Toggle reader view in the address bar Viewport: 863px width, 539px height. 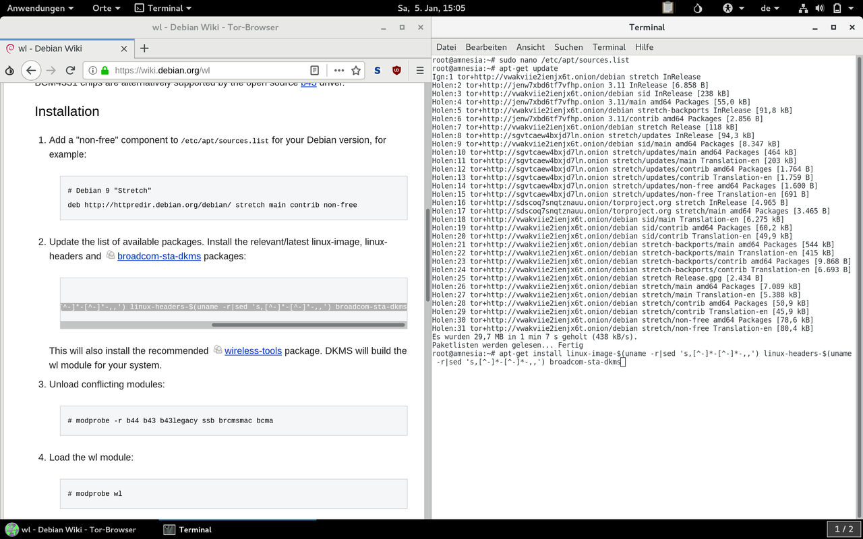(314, 70)
